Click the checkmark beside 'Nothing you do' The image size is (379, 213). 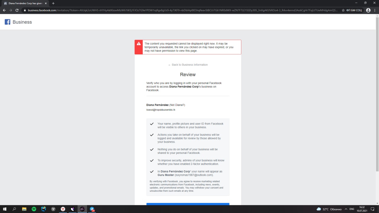(152, 150)
